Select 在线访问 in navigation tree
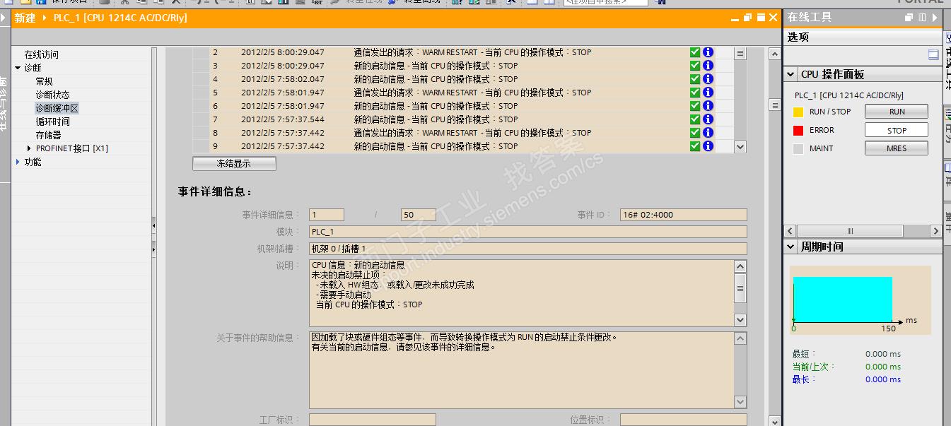This screenshot has width=951, height=426. tap(42, 54)
